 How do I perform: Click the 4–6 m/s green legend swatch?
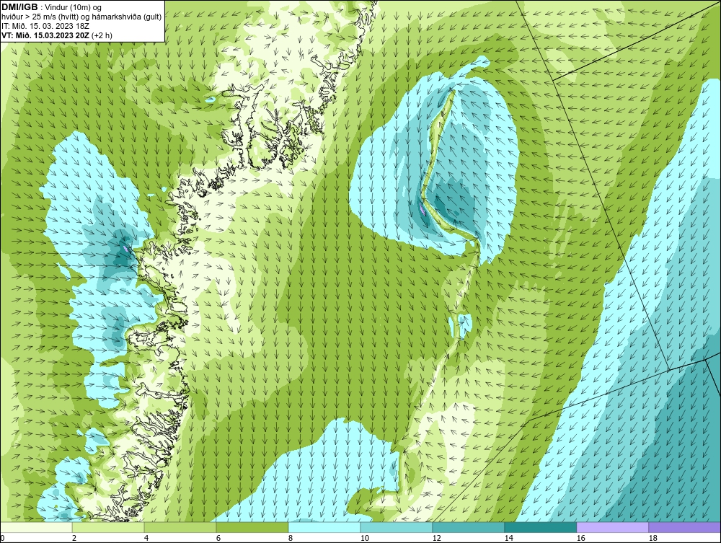180,527
